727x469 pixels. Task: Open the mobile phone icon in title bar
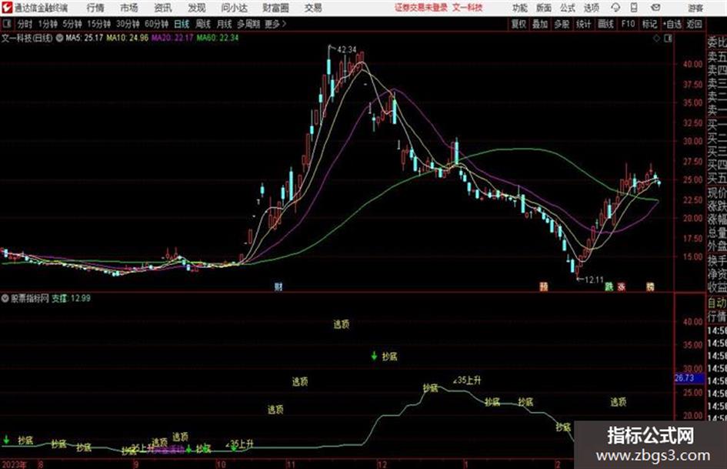point(634,8)
